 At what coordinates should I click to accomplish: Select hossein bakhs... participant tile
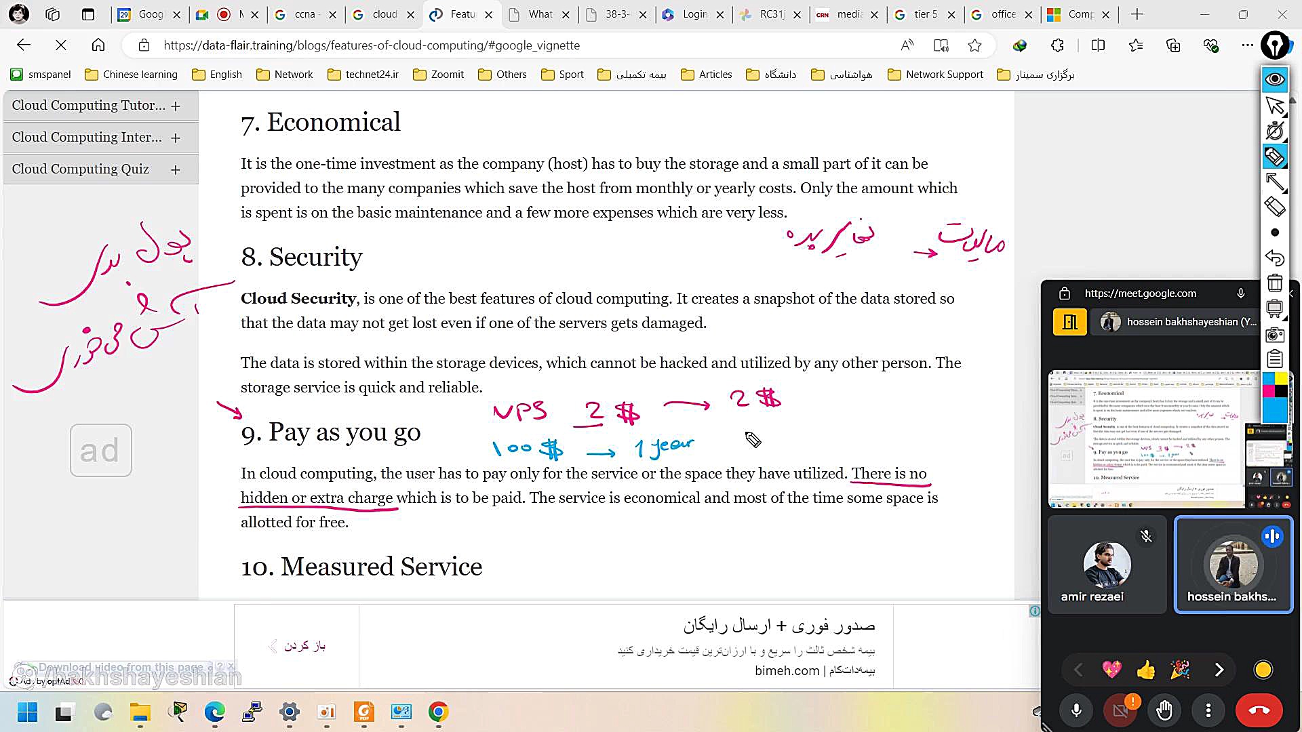point(1234,565)
